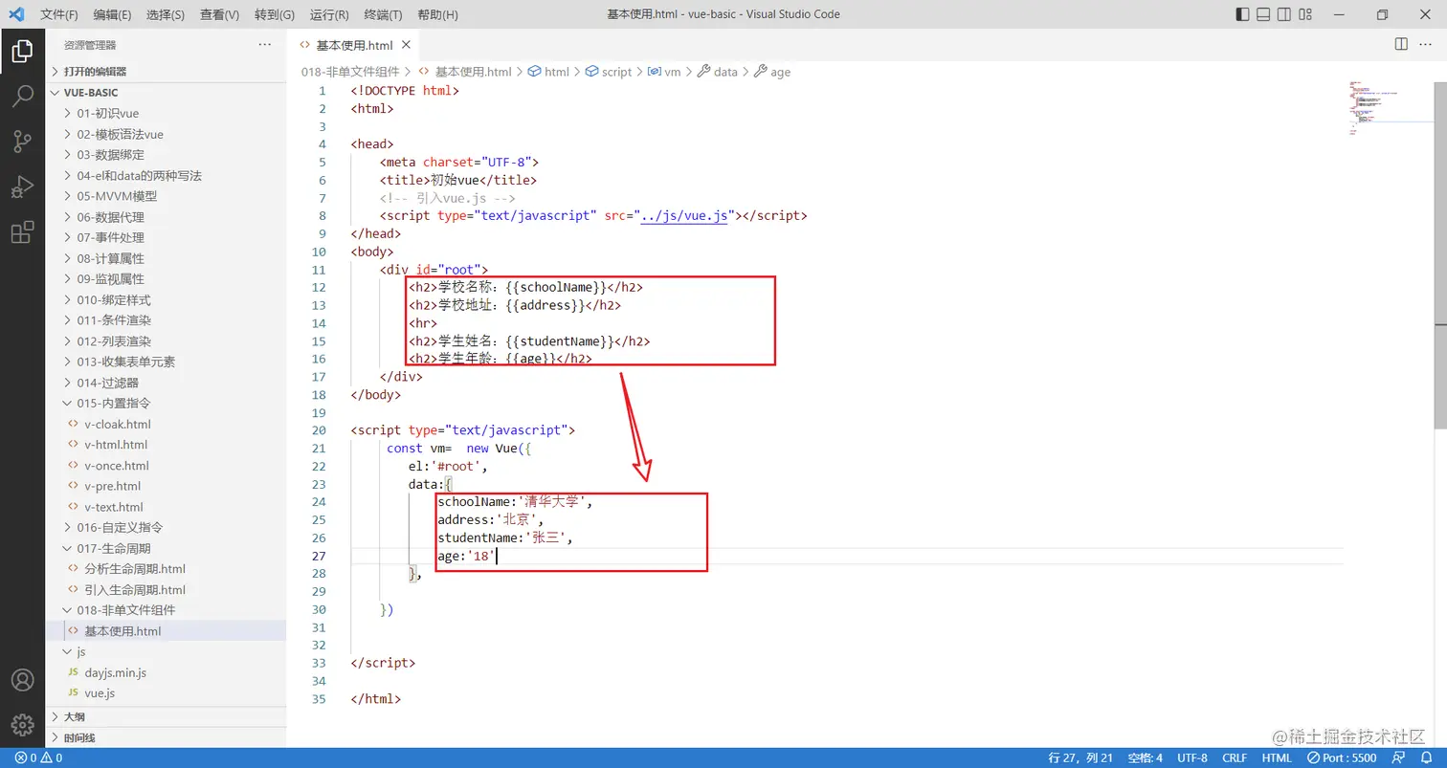Close the 基本使用.html editor tab

406,45
